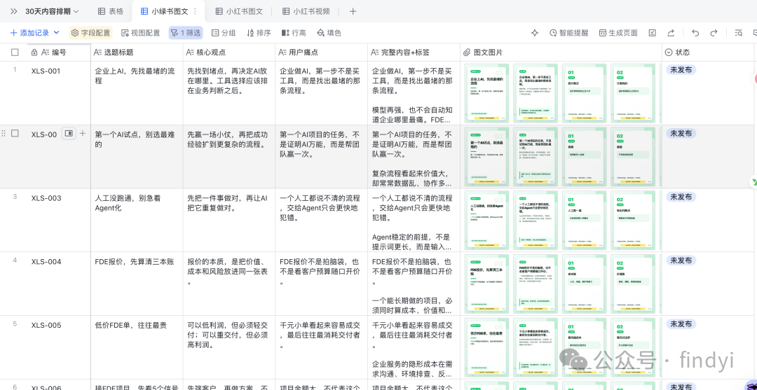This screenshot has height=390, width=757.
Task: Open the 30天内容排期 table dropdown
Action: [x=52, y=11]
